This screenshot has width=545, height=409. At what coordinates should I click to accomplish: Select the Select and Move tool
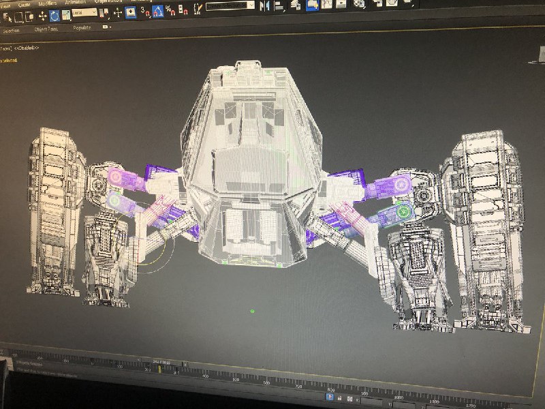pyautogui.click(x=42, y=16)
